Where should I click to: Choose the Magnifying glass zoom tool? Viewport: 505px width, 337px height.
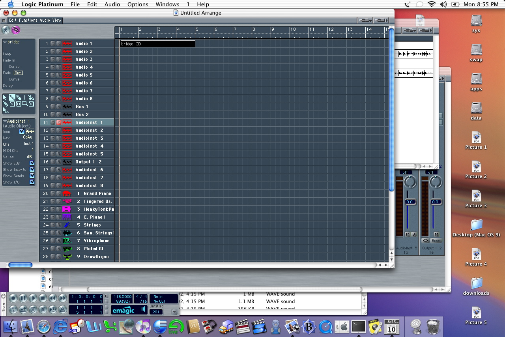(25, 104)
